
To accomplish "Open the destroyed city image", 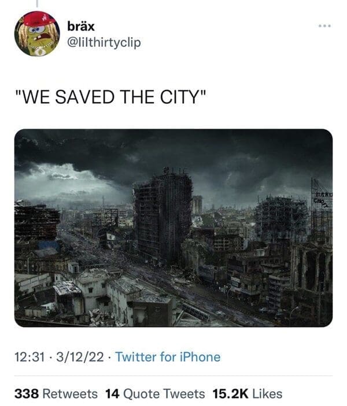I will (173, 228).
